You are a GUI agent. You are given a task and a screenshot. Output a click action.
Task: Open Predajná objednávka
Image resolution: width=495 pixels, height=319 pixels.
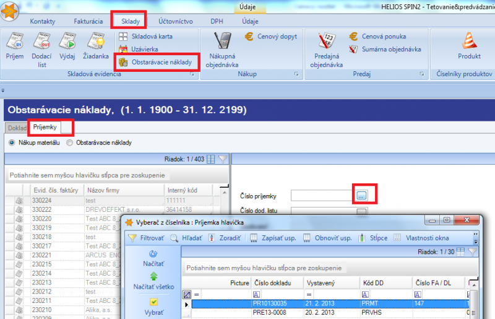(327, 50)
